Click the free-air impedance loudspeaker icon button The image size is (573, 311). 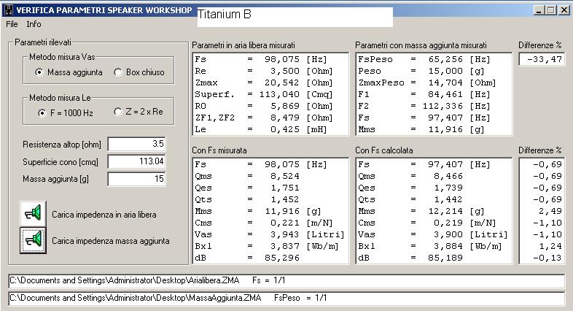point(33,213)
